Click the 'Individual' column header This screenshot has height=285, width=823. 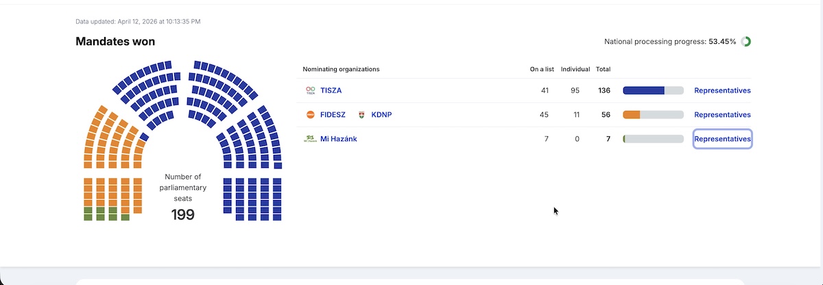[x=575, y=69]
